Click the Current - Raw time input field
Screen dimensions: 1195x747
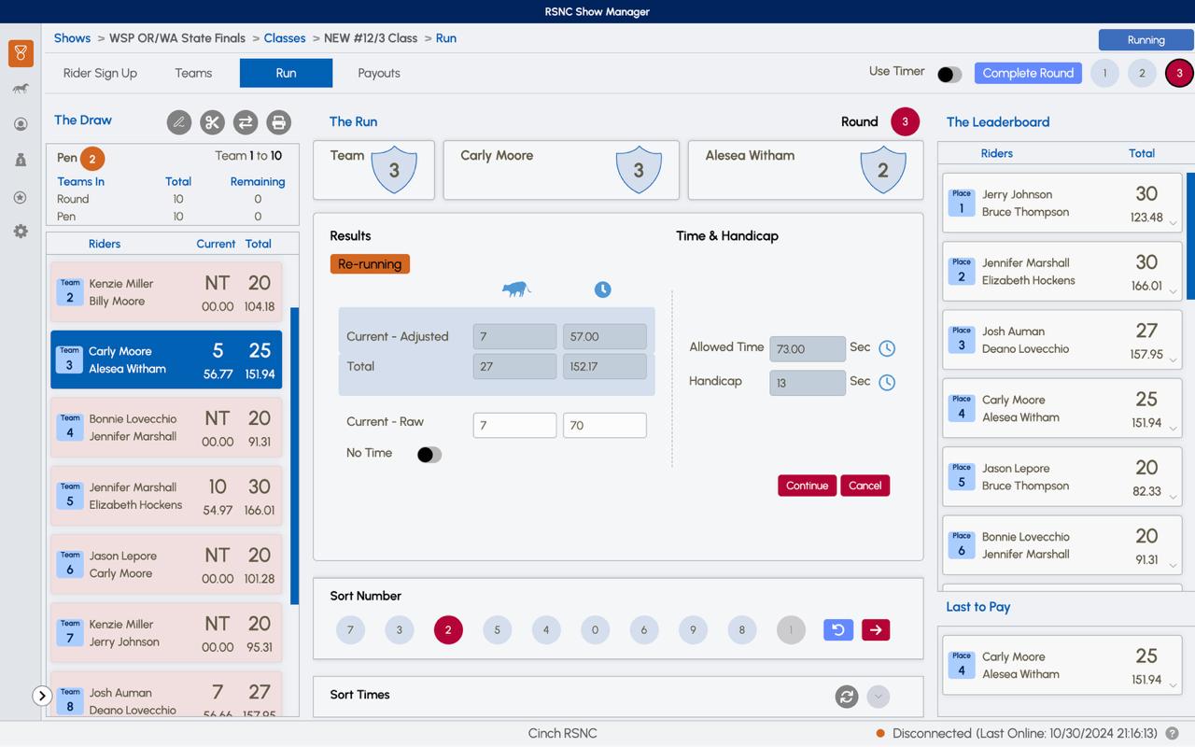[x=604, y=426]
